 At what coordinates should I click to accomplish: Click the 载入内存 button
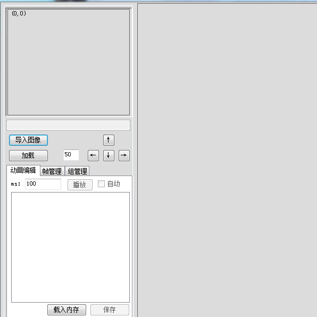(x=66, y=310)
